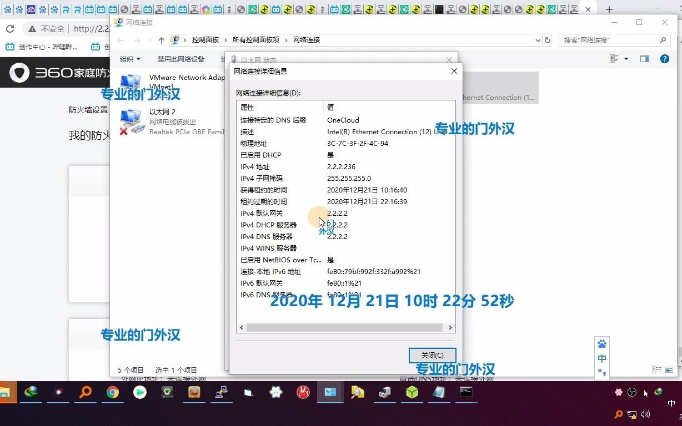Open the speaker volume icon in system tray
682x426 pixels.
coord(646,414)
